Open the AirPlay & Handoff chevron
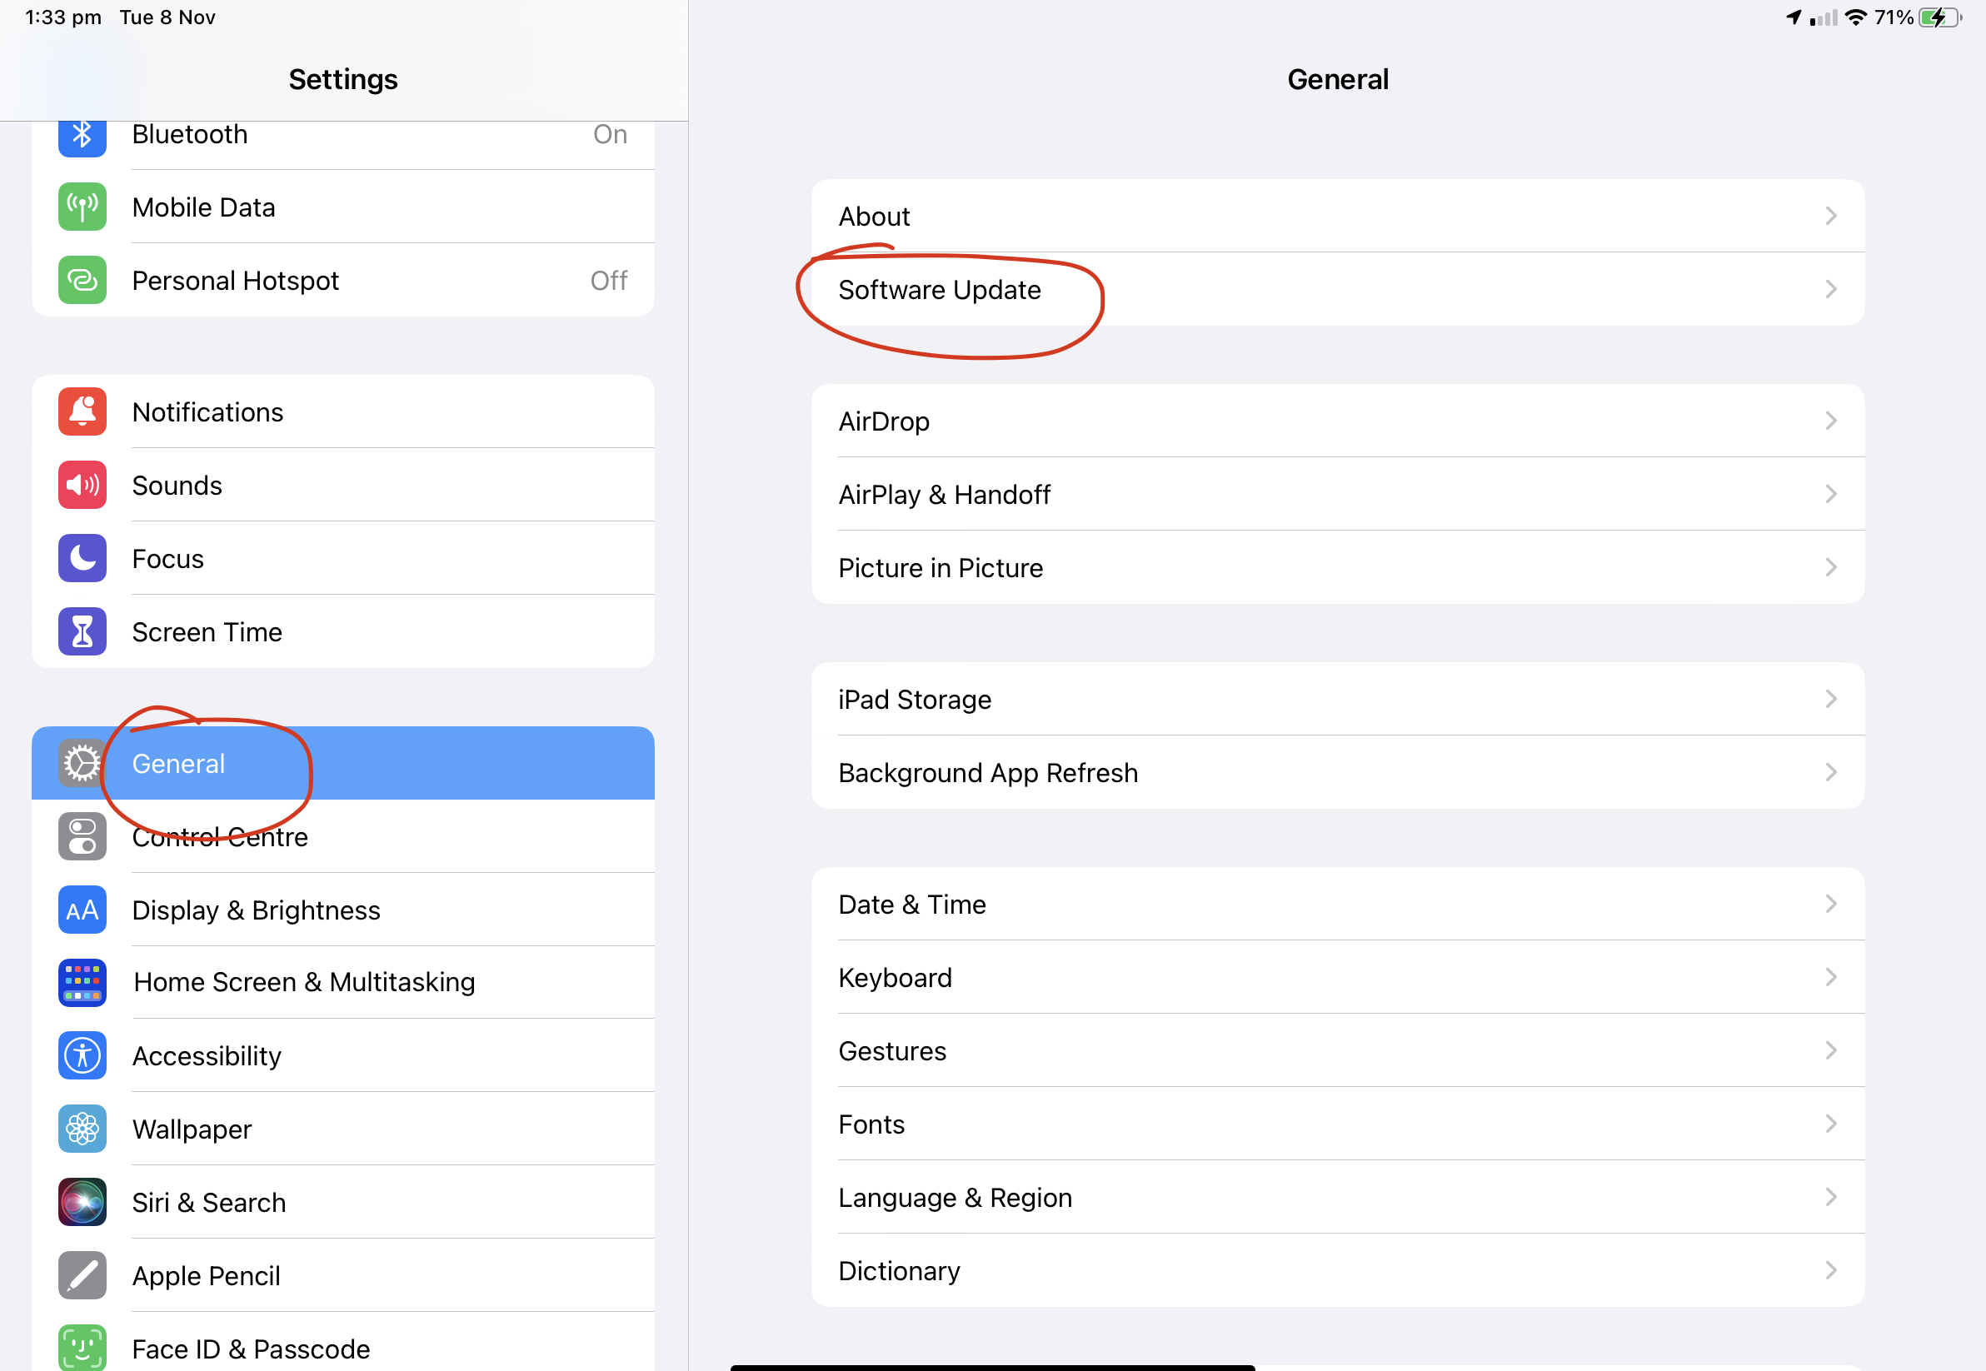 (1830, 494)
